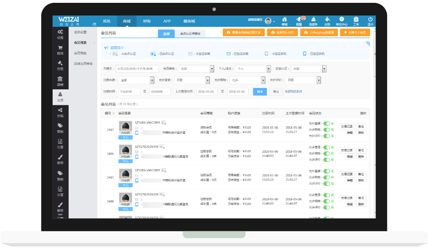Click the 导出 export button

tap(276, 92)
